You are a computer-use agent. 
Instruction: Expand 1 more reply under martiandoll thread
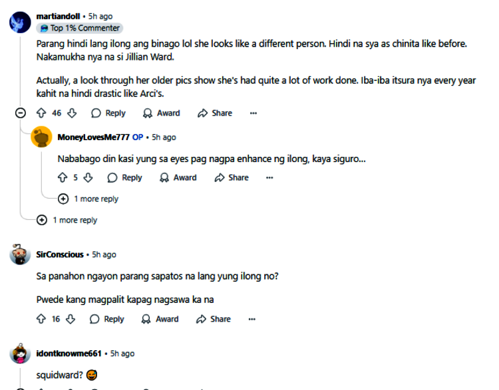(x=68, y=220)
